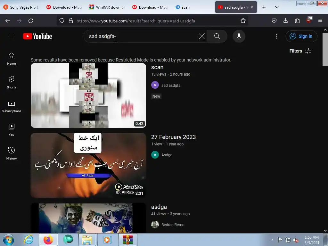
Task: Go to Home in the sidebar
Action: point(12,59)
